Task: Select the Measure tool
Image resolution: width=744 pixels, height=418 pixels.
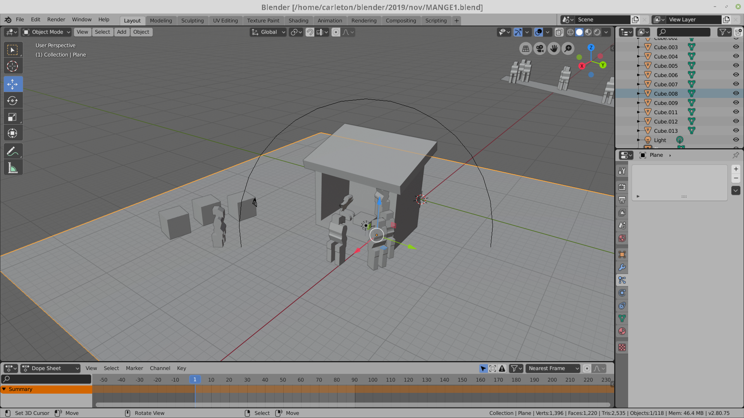Action: [12, 168]
